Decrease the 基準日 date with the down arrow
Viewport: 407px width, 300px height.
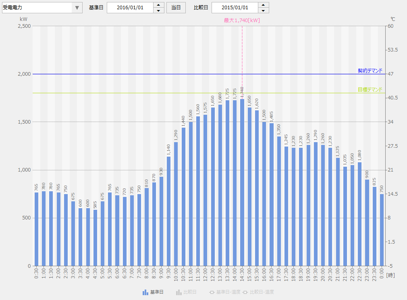pyautogui.click(x=159, y=10)
